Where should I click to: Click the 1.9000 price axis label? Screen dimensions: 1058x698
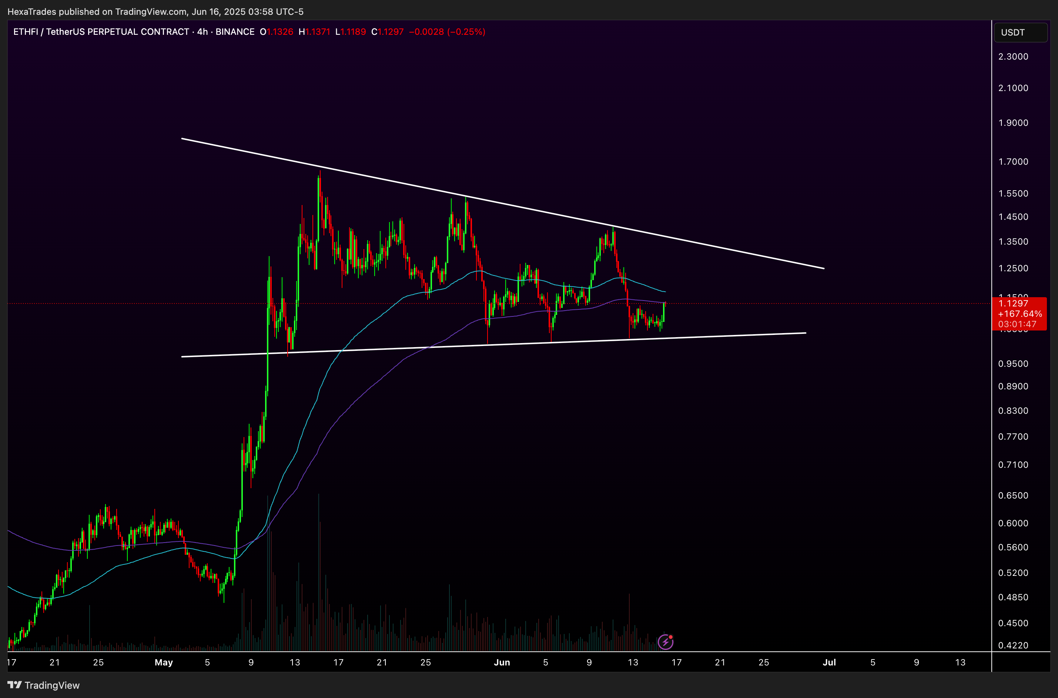tap(1013, 123)
